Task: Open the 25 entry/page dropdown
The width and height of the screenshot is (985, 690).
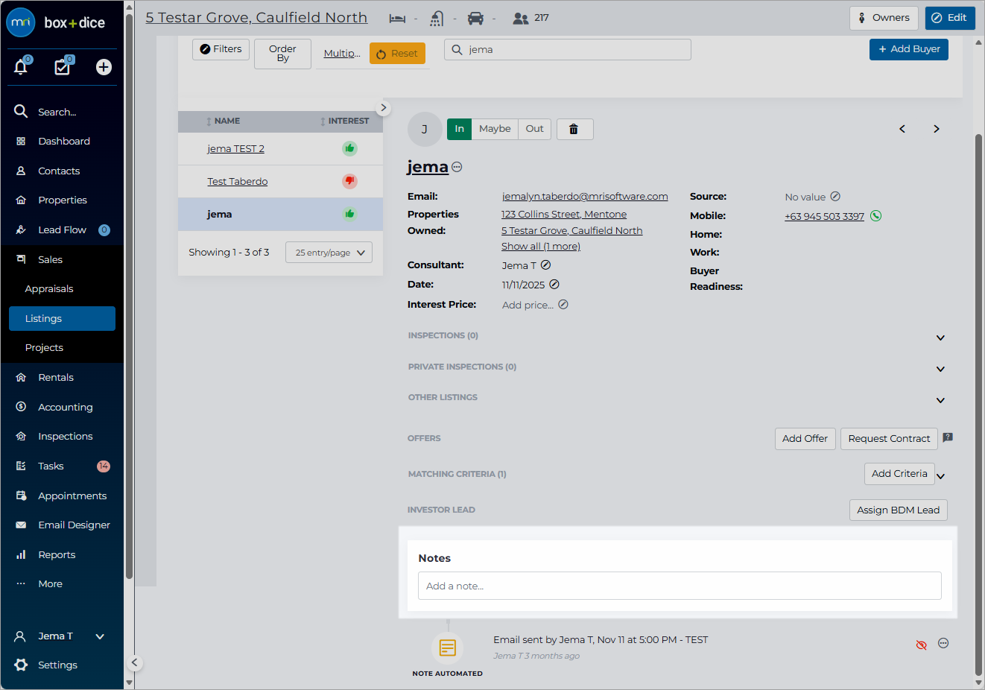Action: click(x=329, y=253)
